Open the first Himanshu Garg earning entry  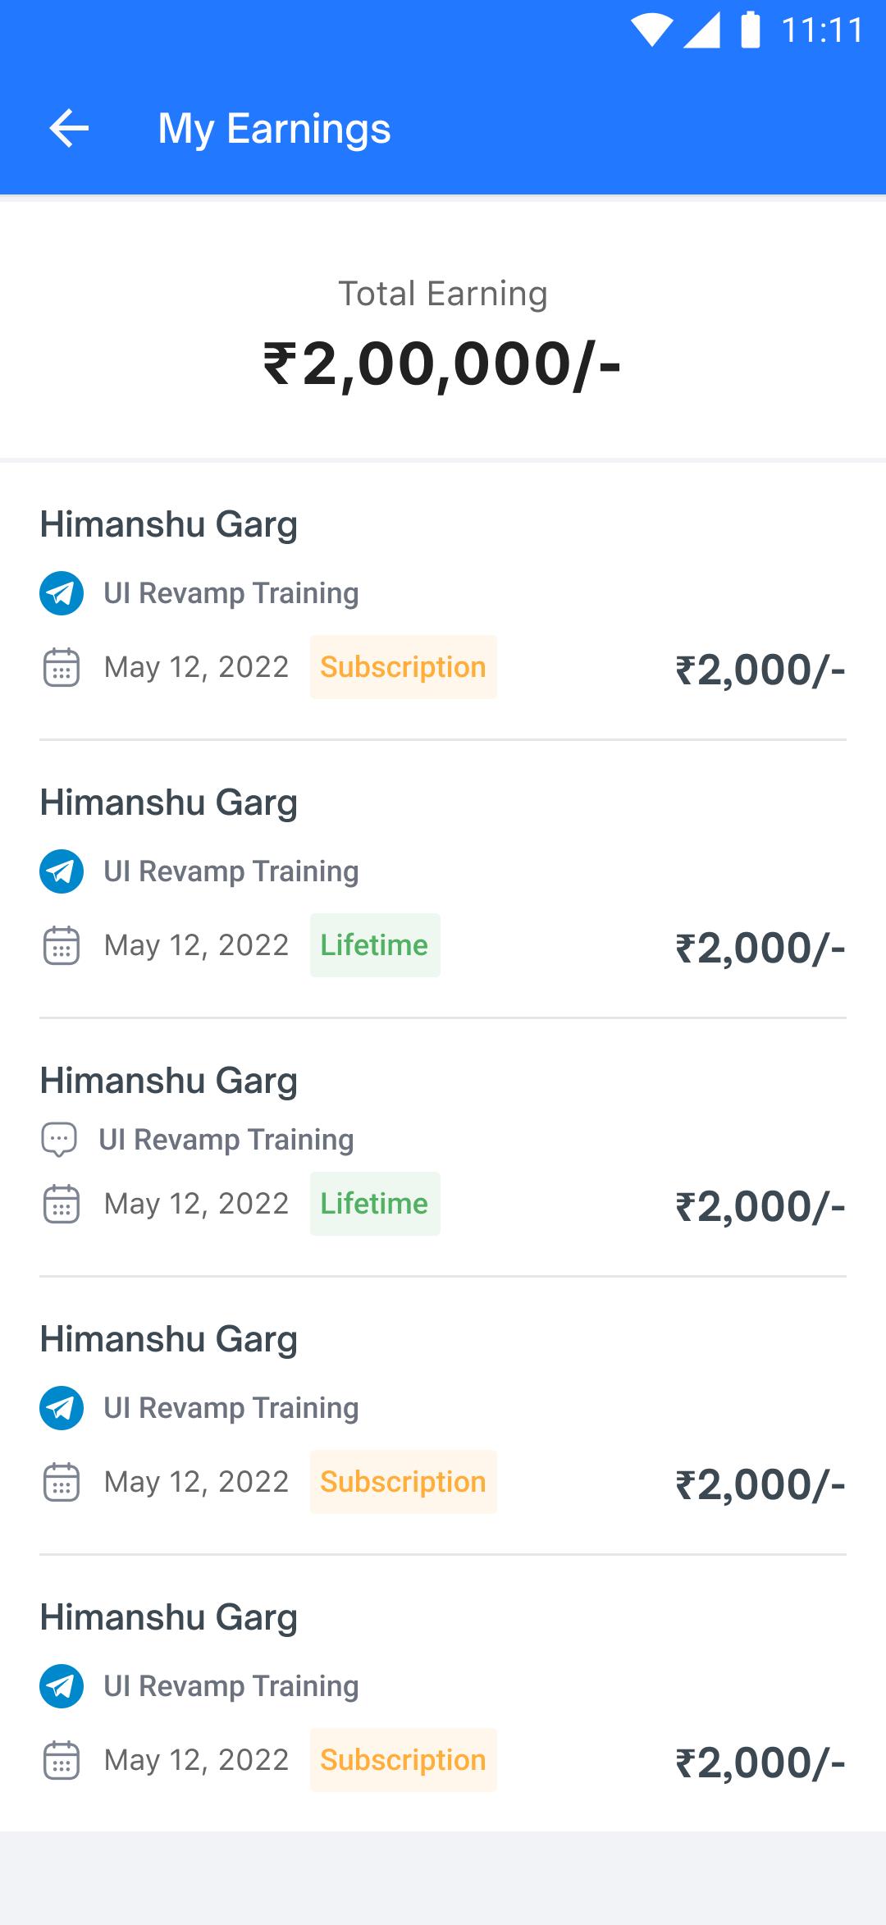(443, 601)
